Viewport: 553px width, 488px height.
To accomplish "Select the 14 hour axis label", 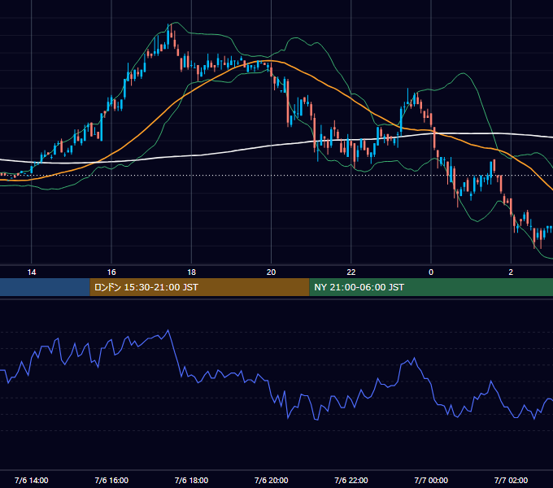I will click(32, 272).
